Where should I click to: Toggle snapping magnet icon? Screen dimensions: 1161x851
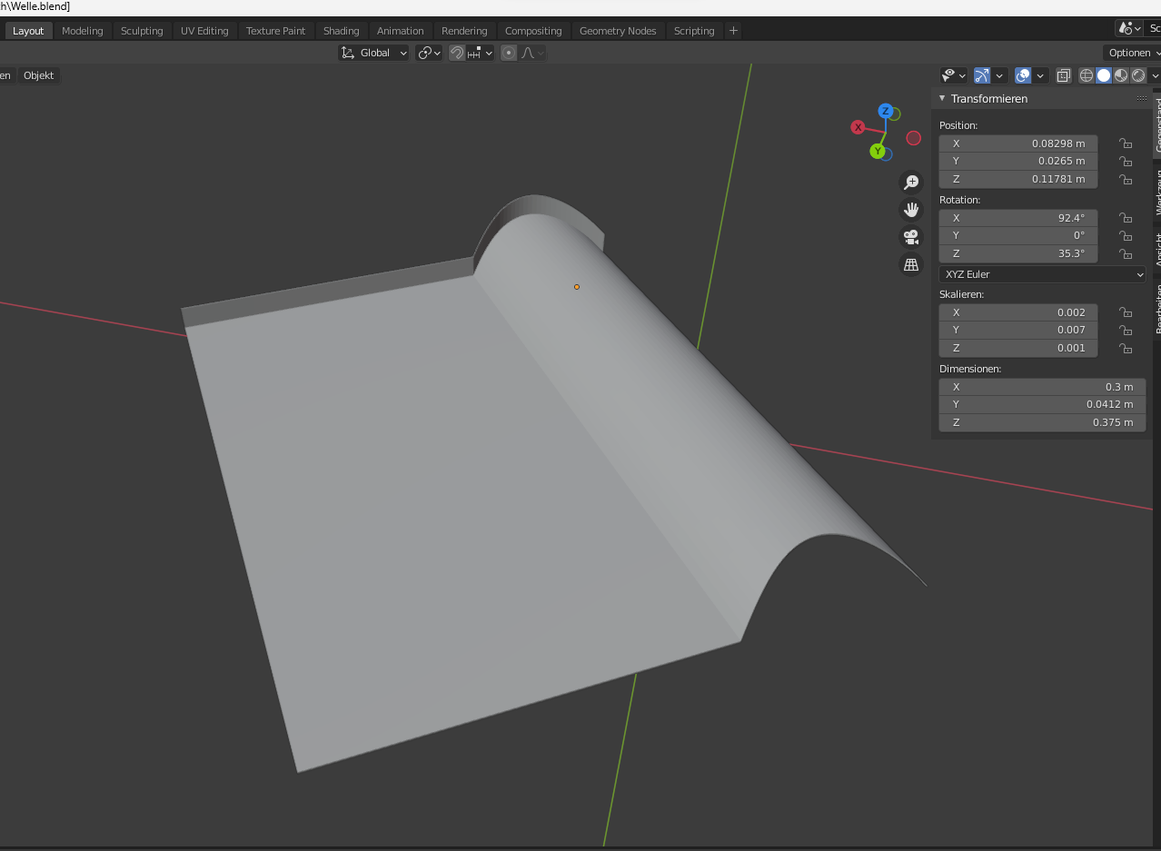(457, 53)
